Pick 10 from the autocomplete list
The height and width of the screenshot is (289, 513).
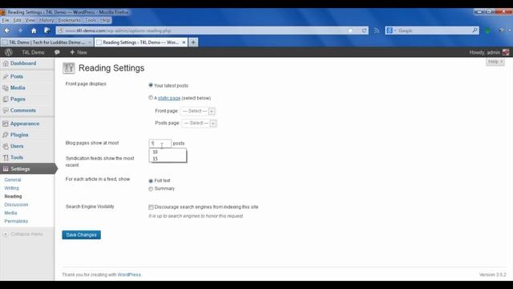pos(168,152)
